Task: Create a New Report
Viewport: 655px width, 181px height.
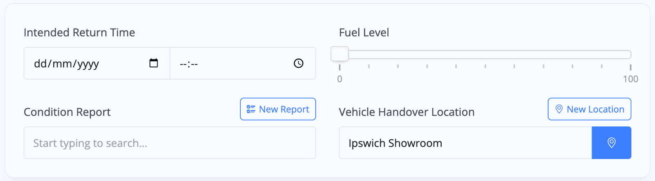Action: point(278,109)
